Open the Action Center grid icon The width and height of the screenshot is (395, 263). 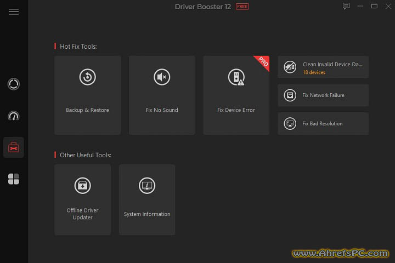pos(14,179)
